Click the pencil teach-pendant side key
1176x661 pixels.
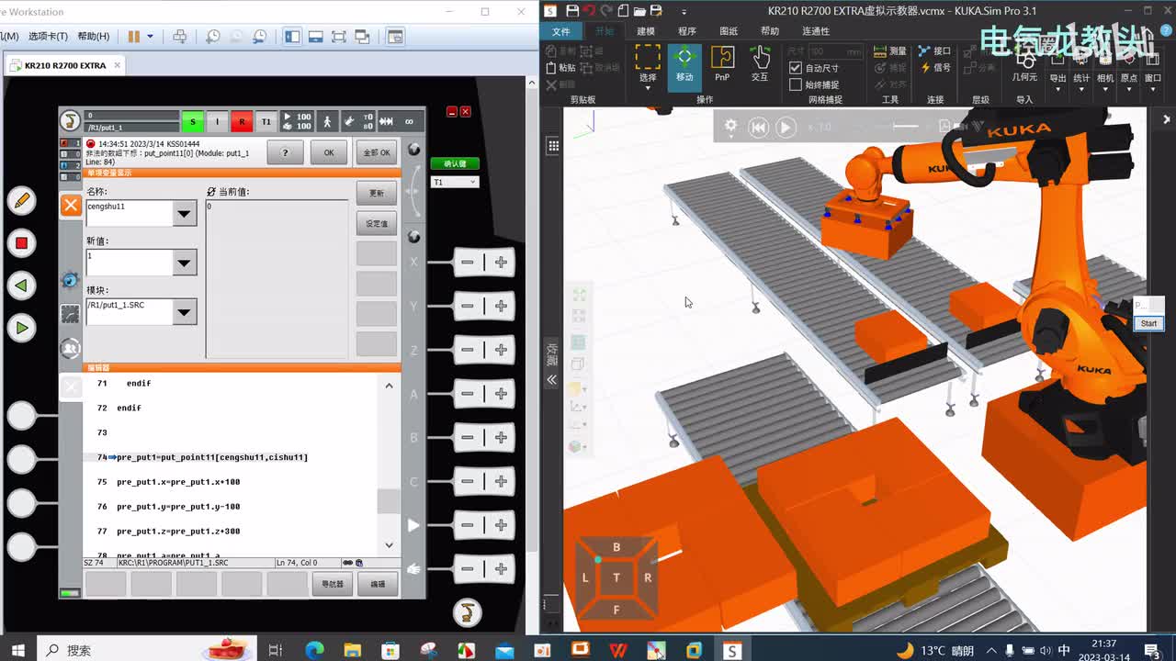pyautogui.click(x=21, y=200)
